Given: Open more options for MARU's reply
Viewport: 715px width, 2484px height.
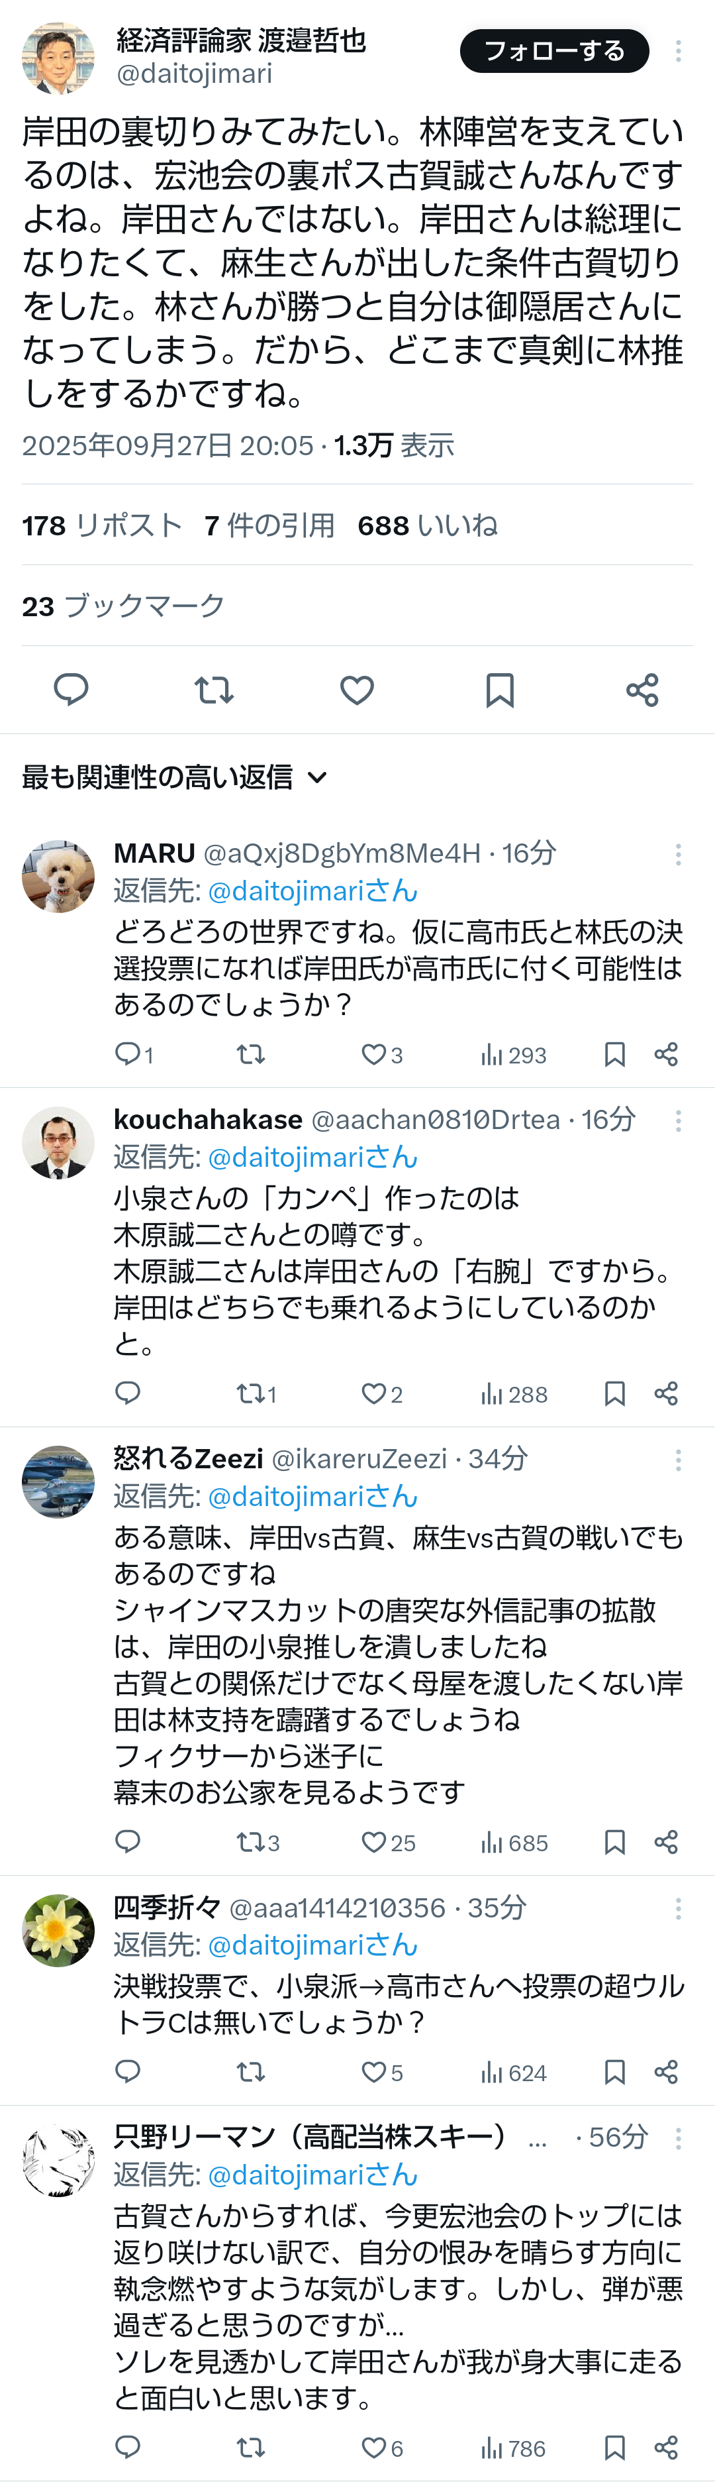Looking at the screenshot, I should (679, 854).
